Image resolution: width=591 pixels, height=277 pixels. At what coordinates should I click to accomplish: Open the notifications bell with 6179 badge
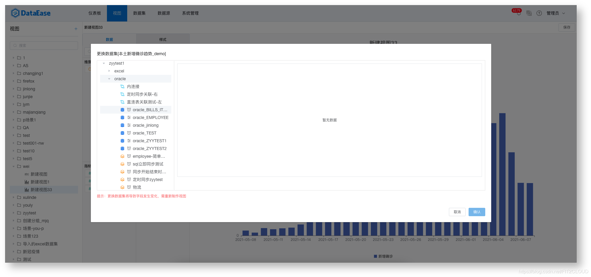(x=519, y=13)
